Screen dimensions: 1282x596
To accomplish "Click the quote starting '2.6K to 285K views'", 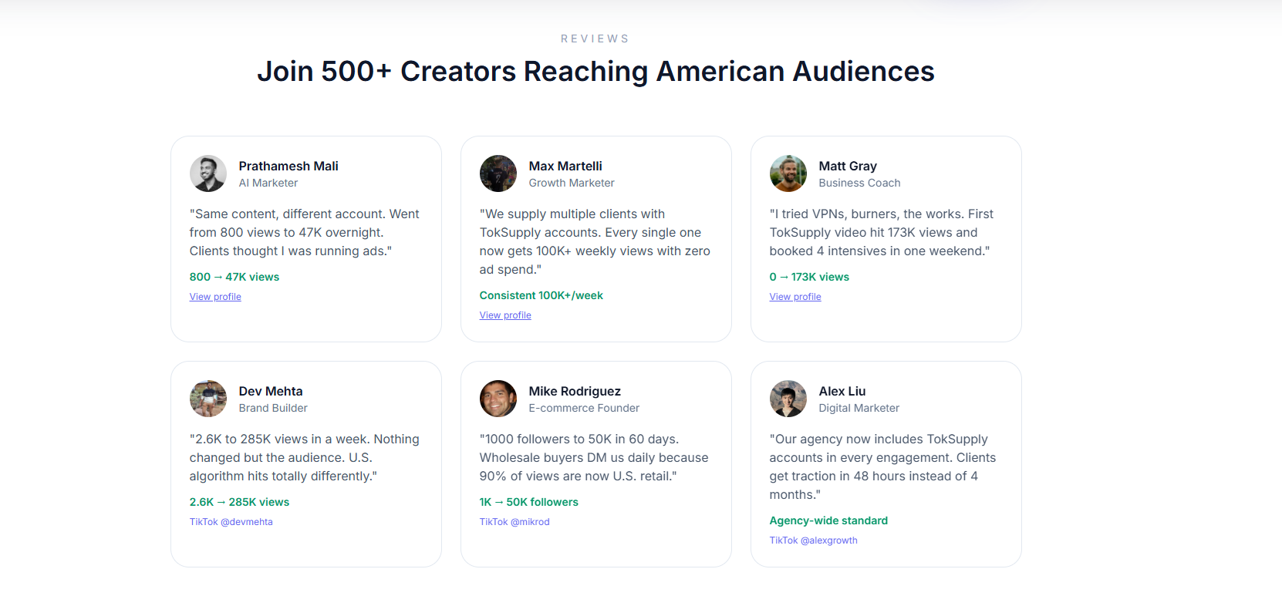I will click(x=305, y=457).
